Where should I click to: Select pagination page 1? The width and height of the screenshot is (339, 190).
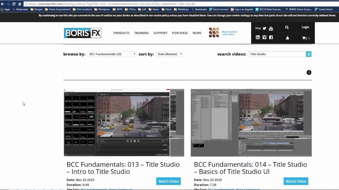(x=309, y=73)
